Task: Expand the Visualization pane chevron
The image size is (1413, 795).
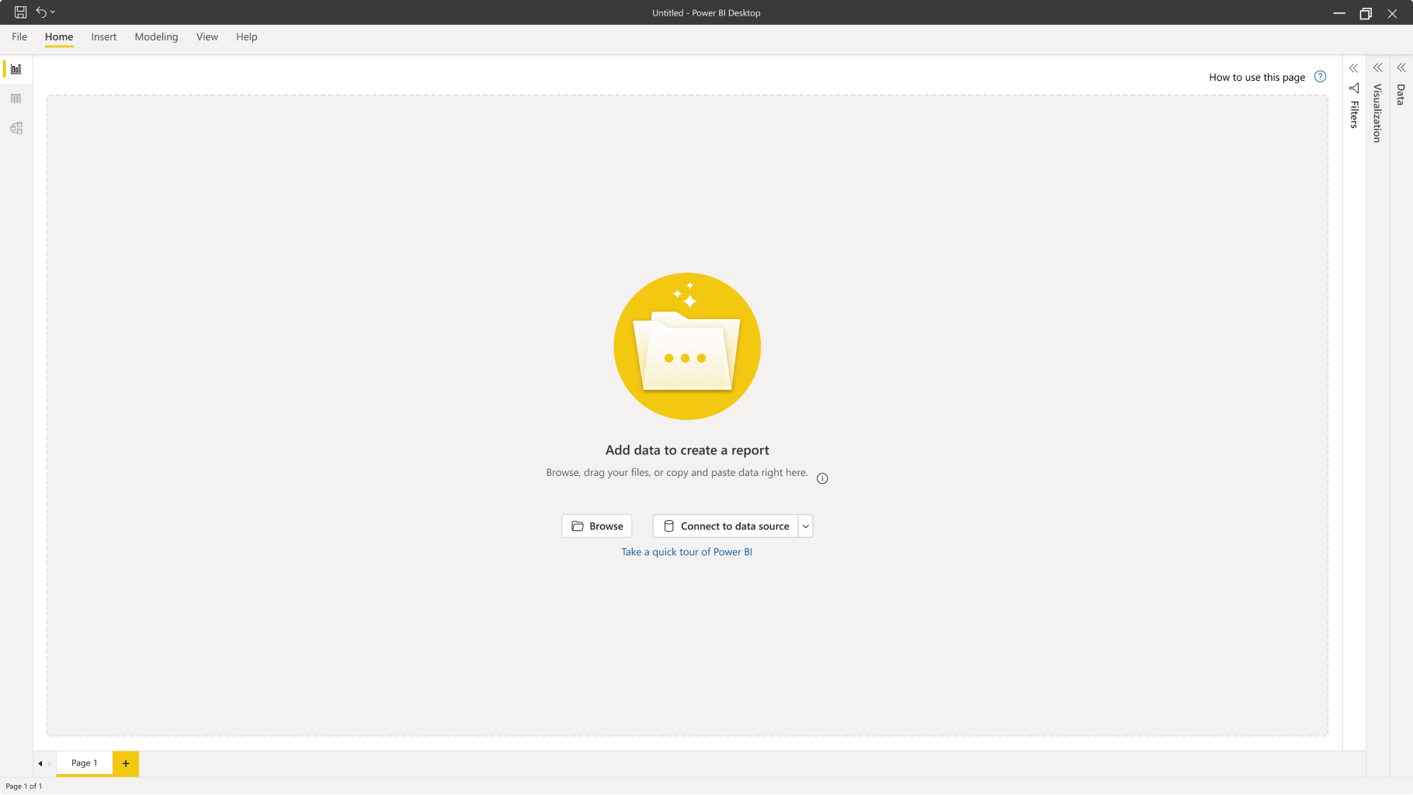Action: pyautogui.click(x=1377, y=68)
